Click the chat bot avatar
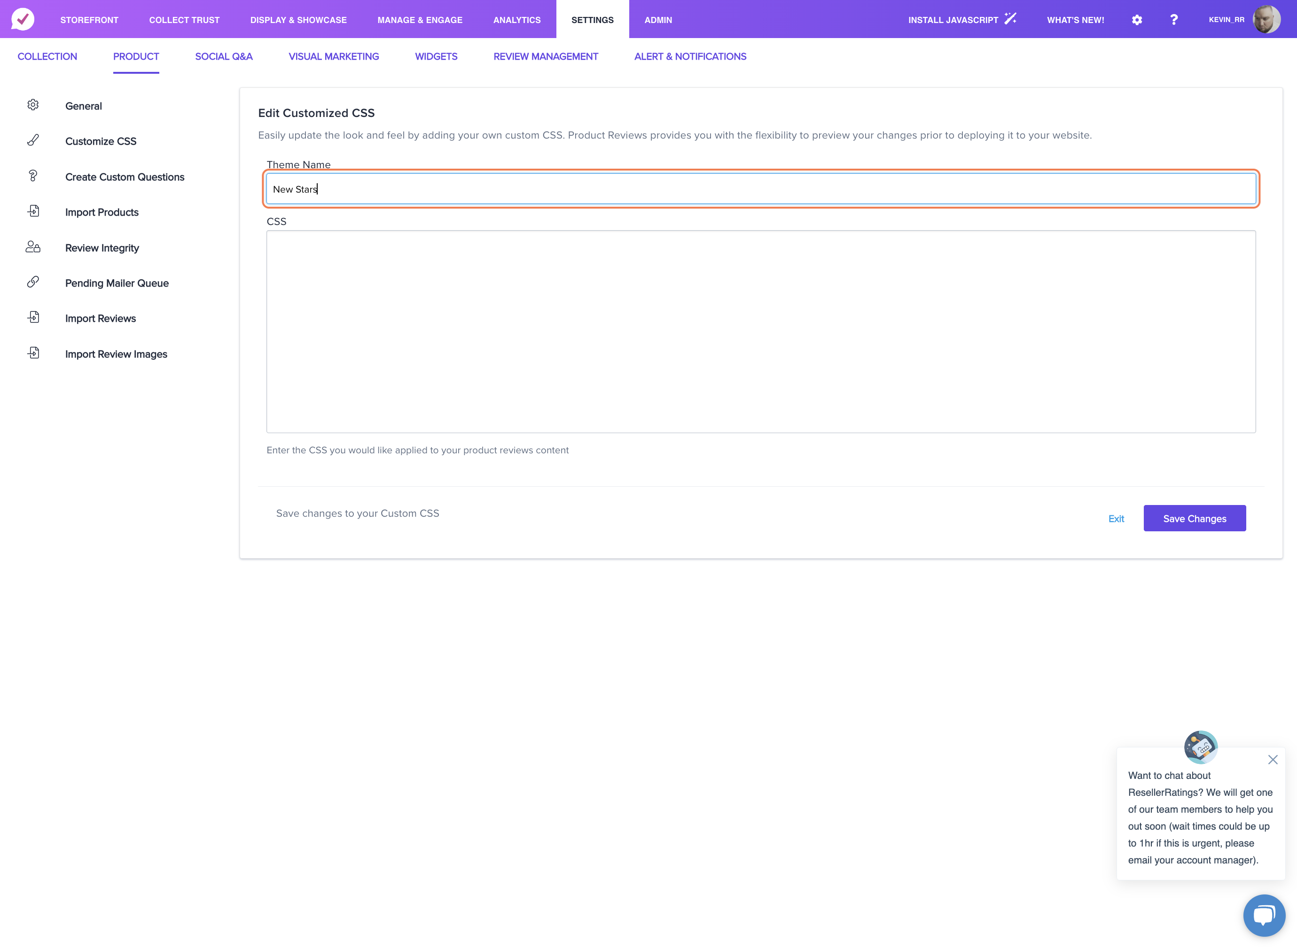 pos(1201,746)
